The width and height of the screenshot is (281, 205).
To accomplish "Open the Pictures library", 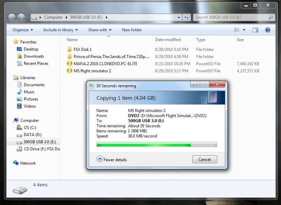I will [31, 99].
